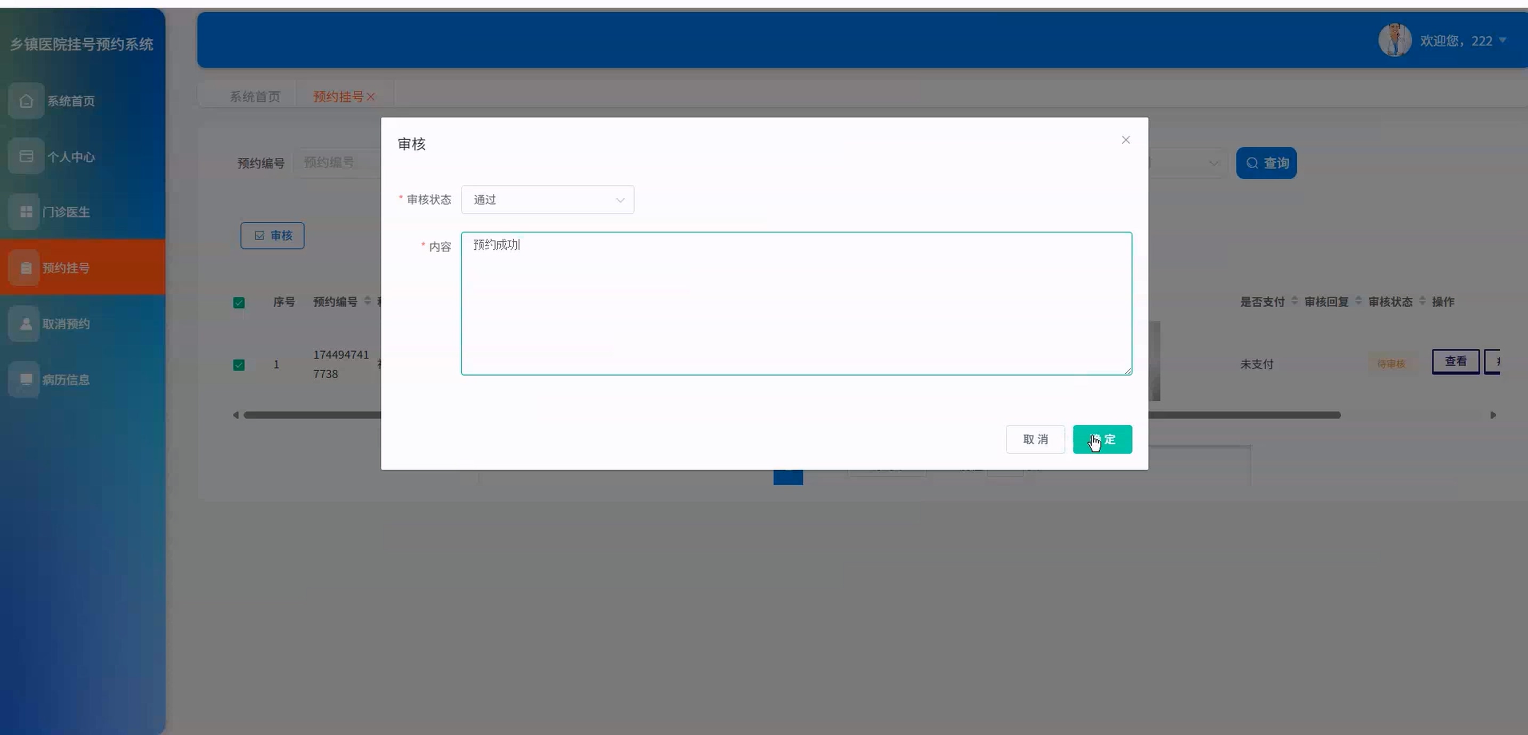1528x735 pixels.
Task: Close the 预约挂号 tab via its X
Action: pos(371,97)
